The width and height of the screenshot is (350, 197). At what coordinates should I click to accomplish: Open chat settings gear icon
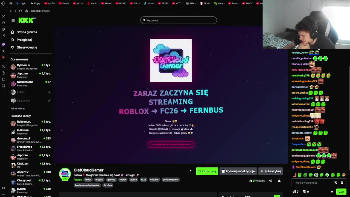click(332, 192)
